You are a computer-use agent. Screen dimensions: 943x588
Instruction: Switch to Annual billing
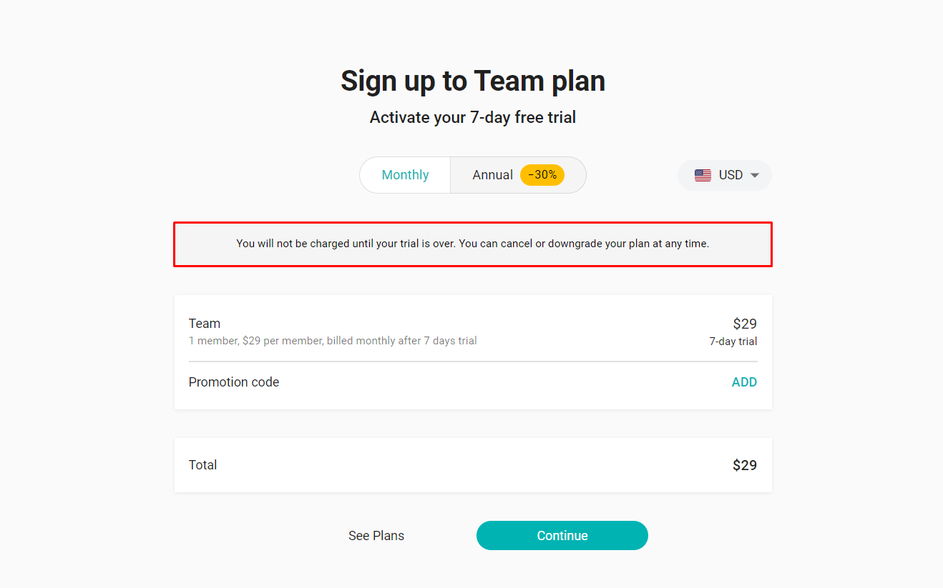tap(518, 175)
